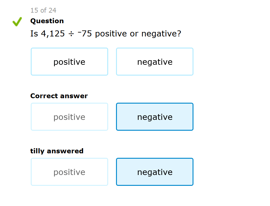The height and width of the screenshot is (206, 270).
Task: Click word positive in question sentence
Action: pos(111,34)
